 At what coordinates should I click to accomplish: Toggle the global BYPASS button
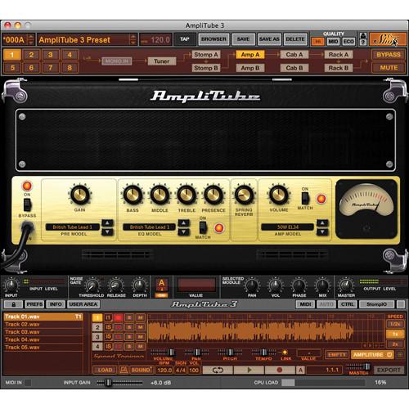[389, 55]
